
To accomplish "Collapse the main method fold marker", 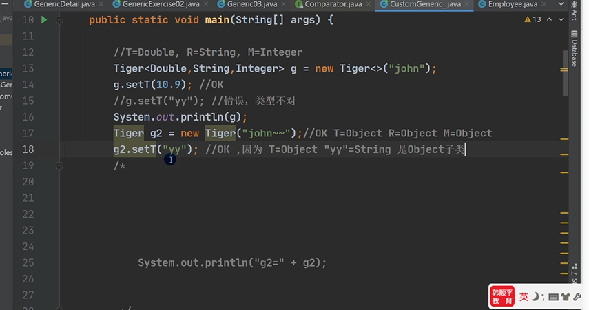I will pos(59,20).
